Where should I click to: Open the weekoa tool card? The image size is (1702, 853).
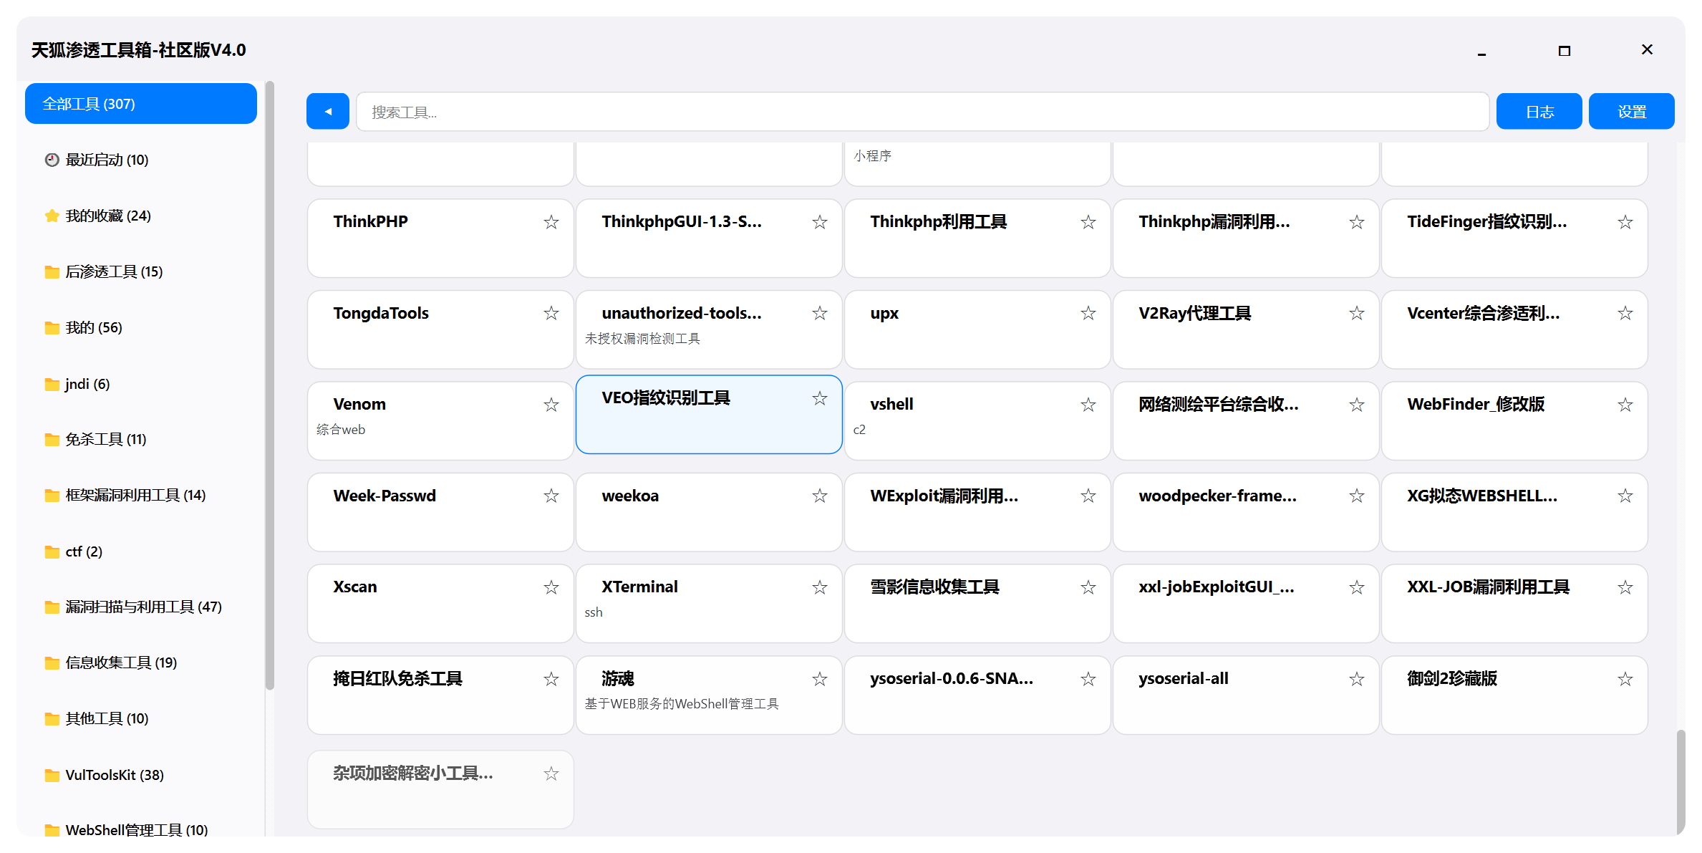tap(709, 512)
